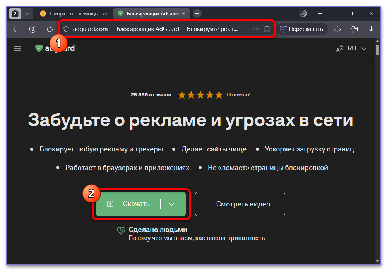
Task: Click the scrollbar down arrow
Action: 377,261
